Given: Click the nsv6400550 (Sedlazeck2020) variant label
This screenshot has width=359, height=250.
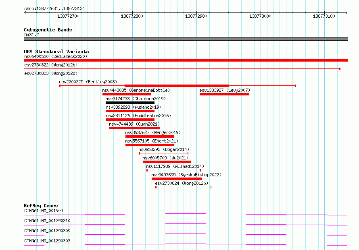Looking at the screenshot, I should click(x=56, y=56).
